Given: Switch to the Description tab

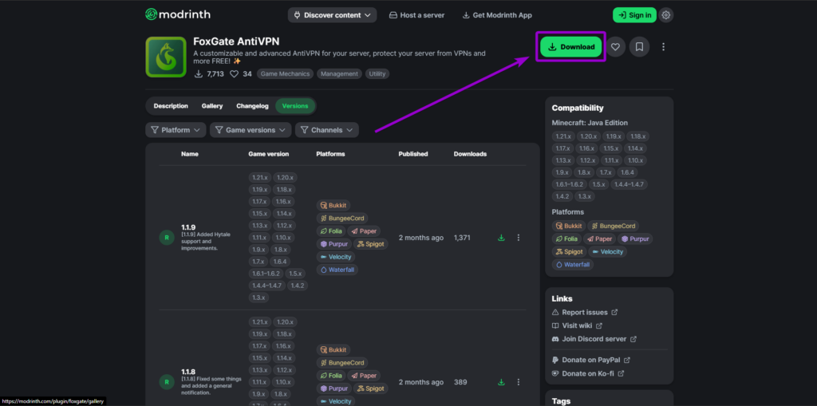Looking at the screenshot, I should [x=171, y=106].
